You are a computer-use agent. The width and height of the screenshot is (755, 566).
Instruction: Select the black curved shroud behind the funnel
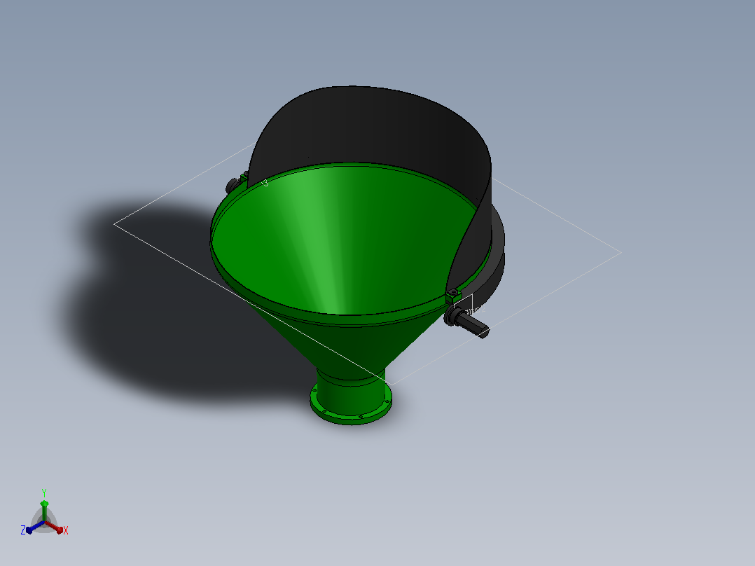pyautogui.click(x=370, y=127)
